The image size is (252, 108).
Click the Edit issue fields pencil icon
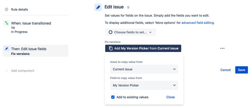coord(7,49)
